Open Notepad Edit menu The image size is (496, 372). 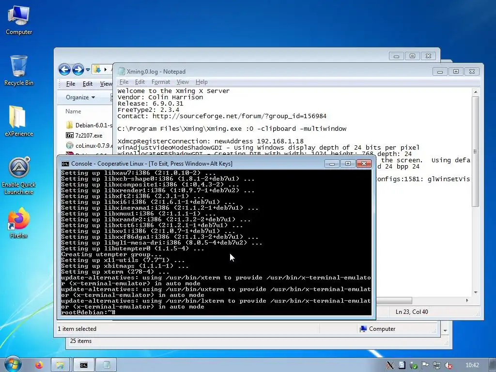pos(140,82)
